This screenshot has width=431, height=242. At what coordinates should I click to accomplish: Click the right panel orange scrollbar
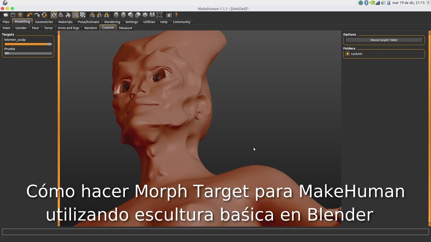429,128
